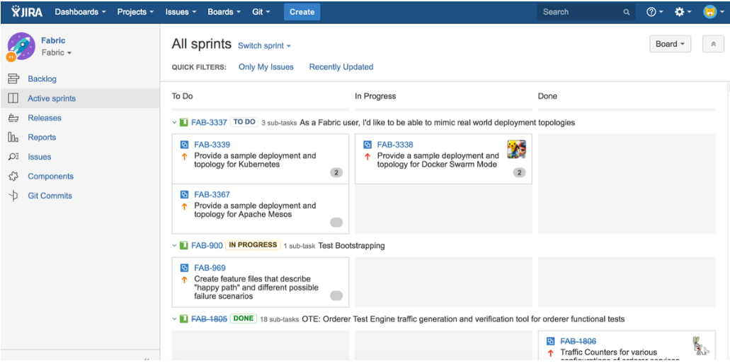The height and width of the screenshot is (363, 730).
Task: Click the Git Commits icon
Action: 13,196
